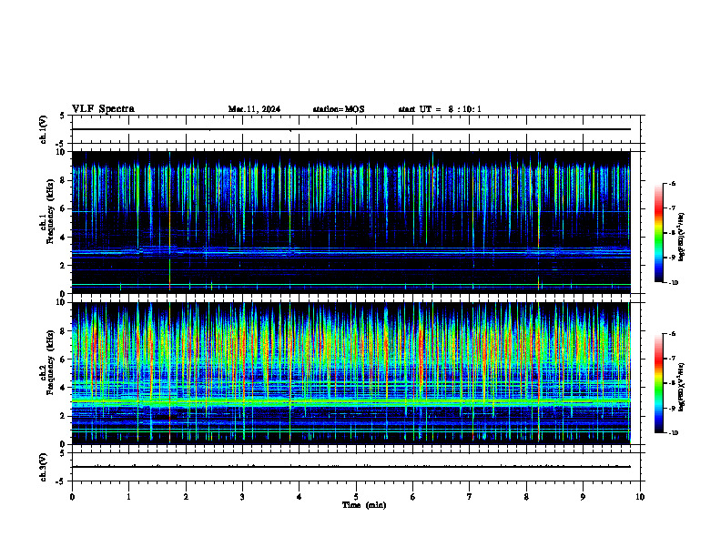This screenshot has width=721, height=557.
Task: Click the strong ch.1 spike near 8.2 min
Action: pos(538,222)
